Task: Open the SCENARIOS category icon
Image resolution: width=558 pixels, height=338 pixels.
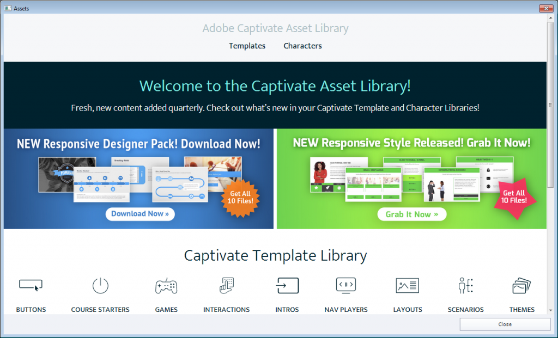Action: [466, 285]
